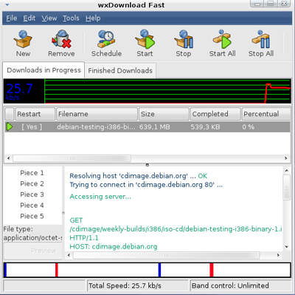Select the Downloads in Progress tab
Screen dimensions: 295x295
click(x=44, y=70)
